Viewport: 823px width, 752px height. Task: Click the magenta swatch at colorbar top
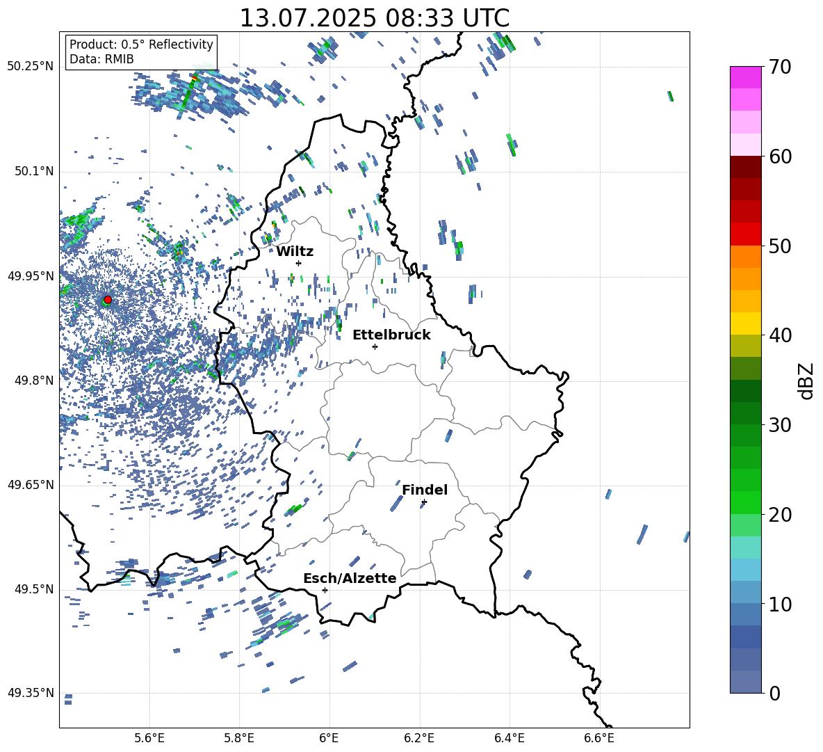point(745,78)
